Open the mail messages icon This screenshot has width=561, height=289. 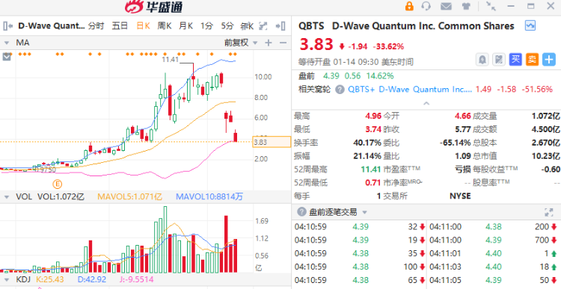tap(446, 6)
